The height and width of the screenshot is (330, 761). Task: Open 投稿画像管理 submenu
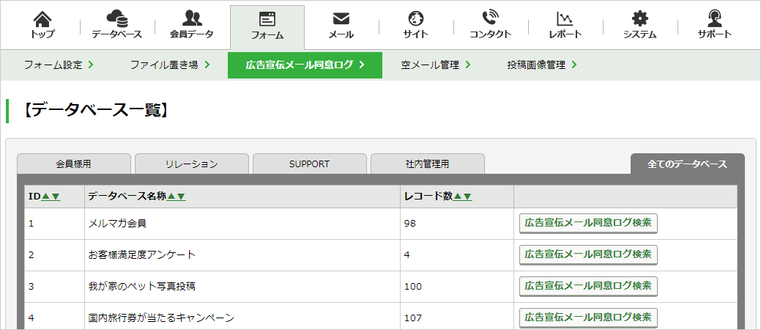coord(542,65)
